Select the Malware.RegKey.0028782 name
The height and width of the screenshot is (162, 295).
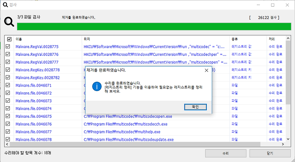pos(38,78)
